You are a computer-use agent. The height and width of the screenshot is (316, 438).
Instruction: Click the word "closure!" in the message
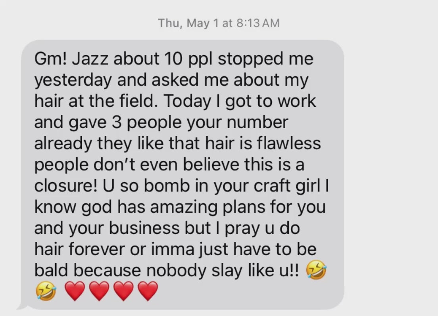tap(66, 186)
